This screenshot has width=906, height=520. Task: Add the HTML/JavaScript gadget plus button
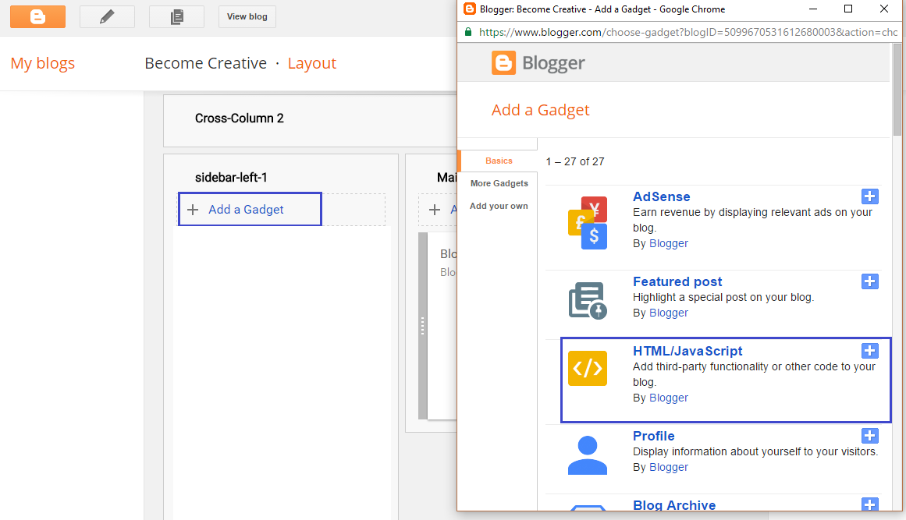point(869,350)
